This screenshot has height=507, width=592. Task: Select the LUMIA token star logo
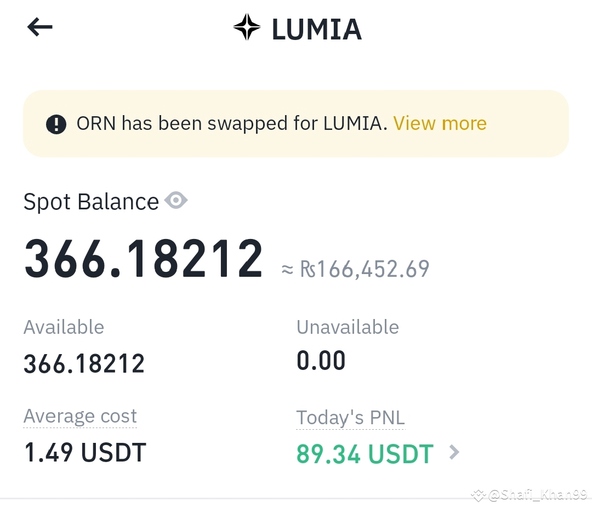tap(247, 27)
